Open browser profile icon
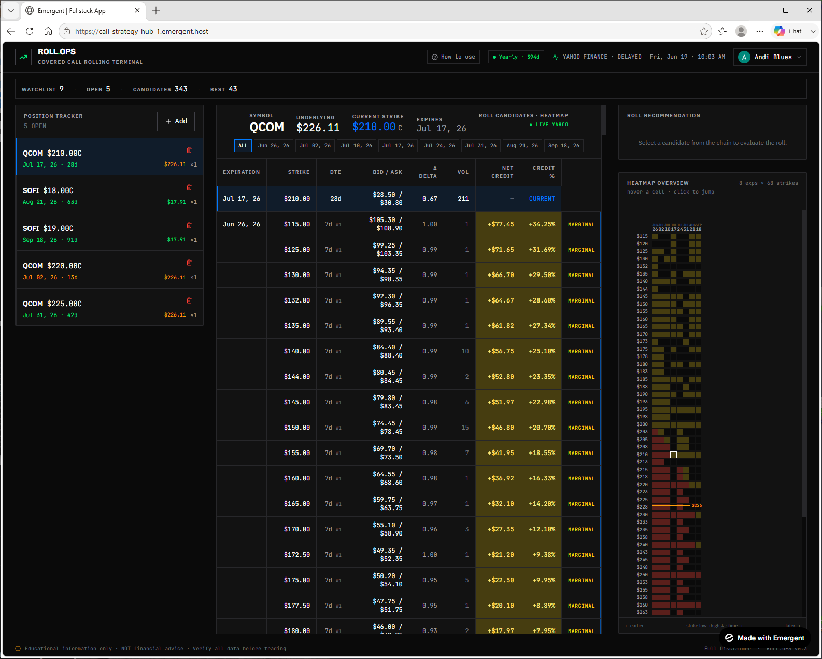822x659 pixels. 741,31
